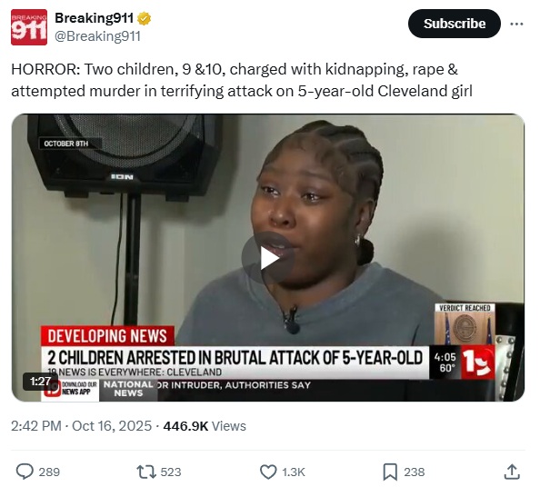Click the 1:27 video duration label
This screenshot has height=487, width=540.
click(40, 382)
